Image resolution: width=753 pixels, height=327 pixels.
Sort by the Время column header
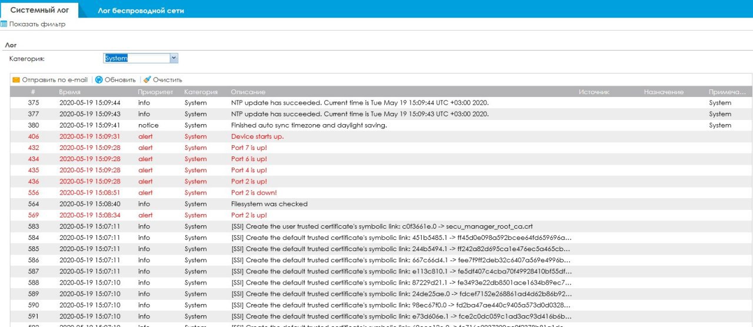[69, 92]
